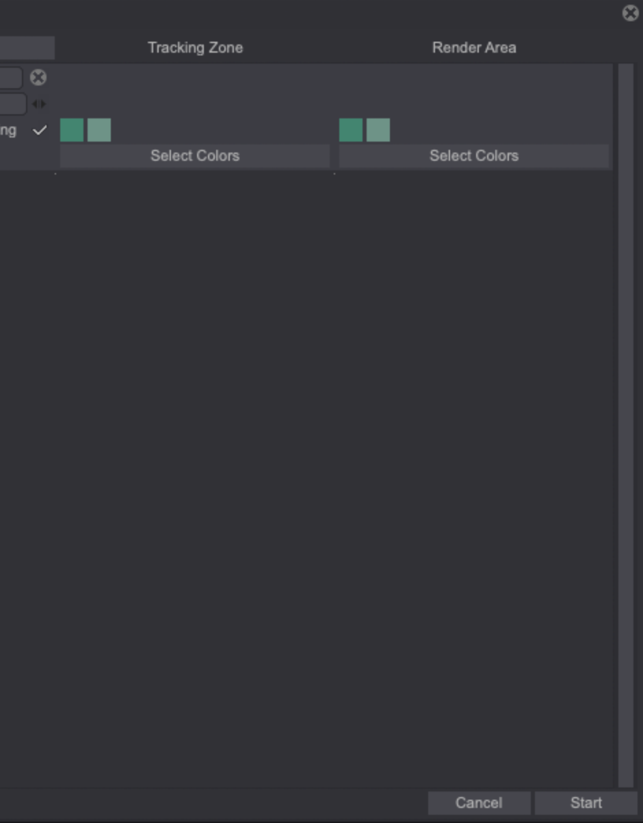Image resolution: width=643 pixels, height=823 pixels.
Task: Select the dark green swatch under Render Area
Action: pyautogui.click(x=351, y=130)
